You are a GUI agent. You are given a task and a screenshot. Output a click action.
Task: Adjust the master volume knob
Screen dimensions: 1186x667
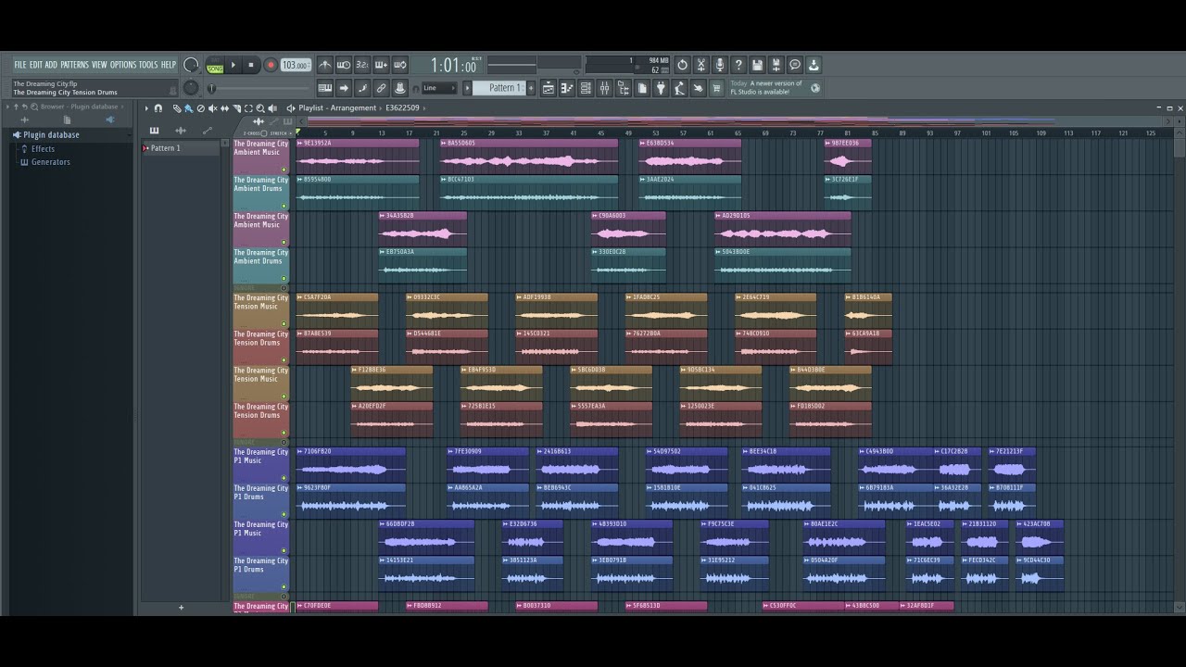click(191, 65)
